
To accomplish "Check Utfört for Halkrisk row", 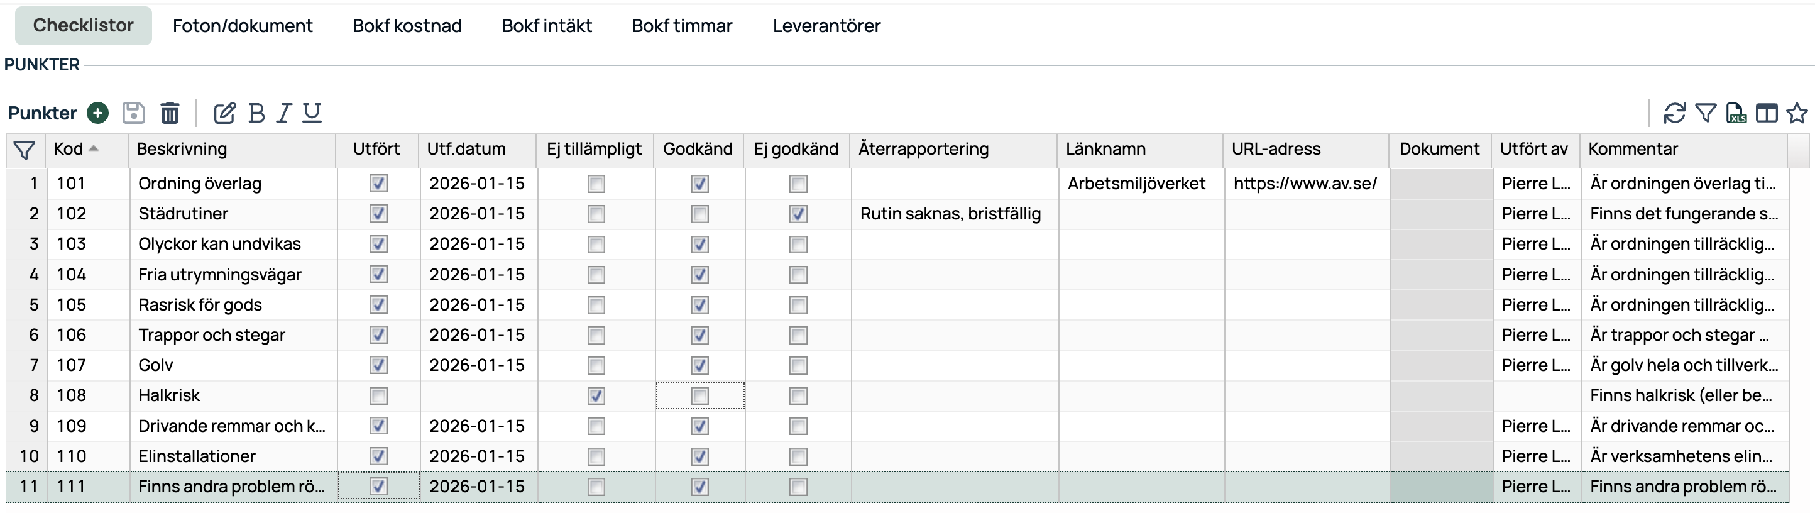I will 378,396.
